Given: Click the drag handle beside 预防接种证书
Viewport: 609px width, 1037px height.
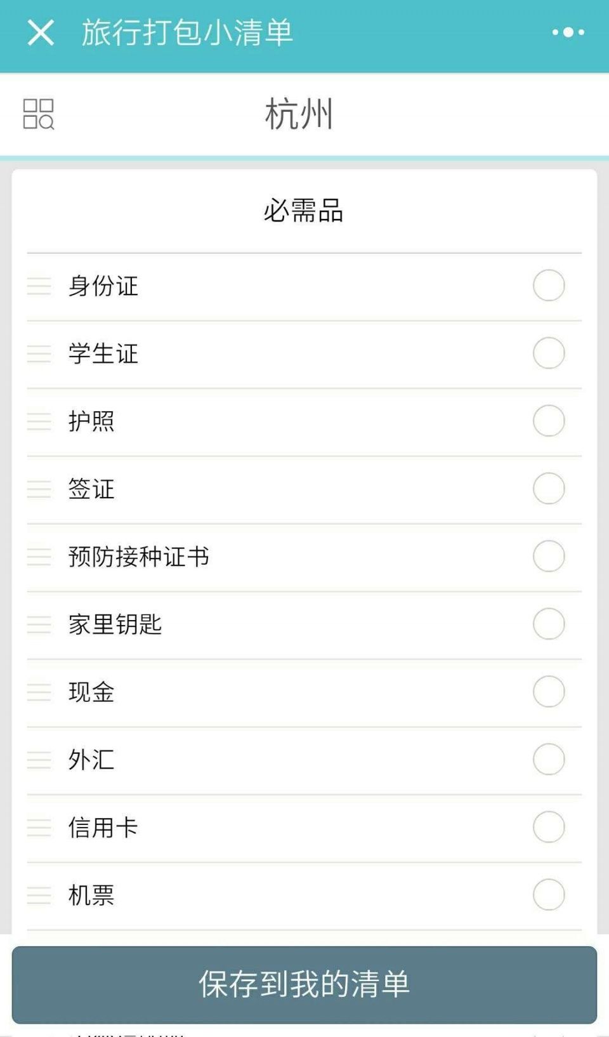Looking at the screenshot, I should pos(39,557).
